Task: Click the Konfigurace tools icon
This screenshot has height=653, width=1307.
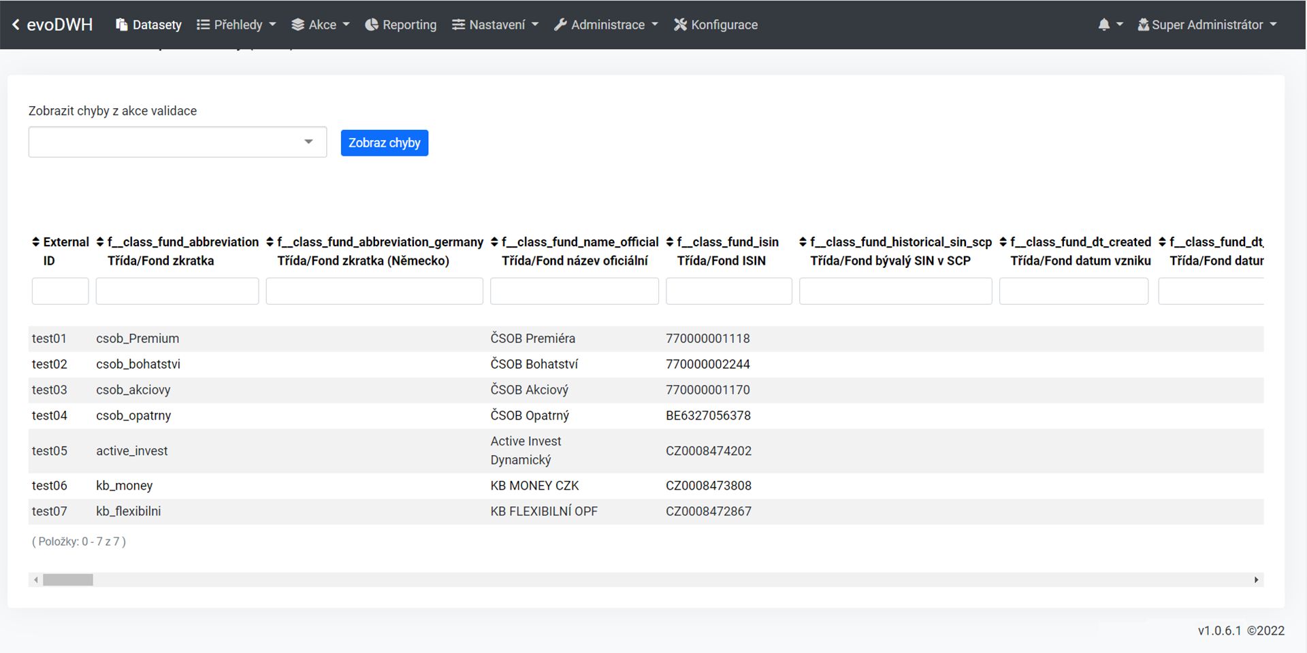Action: point(680,24)
